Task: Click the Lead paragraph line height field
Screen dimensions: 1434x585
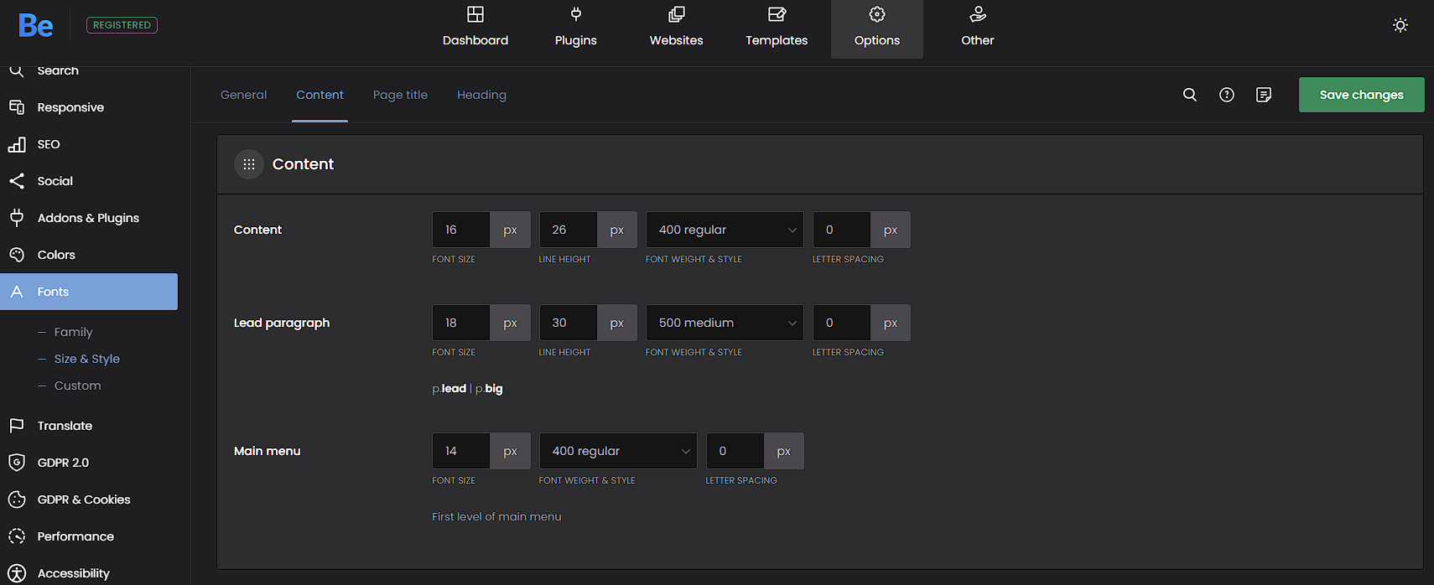Action: [x=568, y=323]
